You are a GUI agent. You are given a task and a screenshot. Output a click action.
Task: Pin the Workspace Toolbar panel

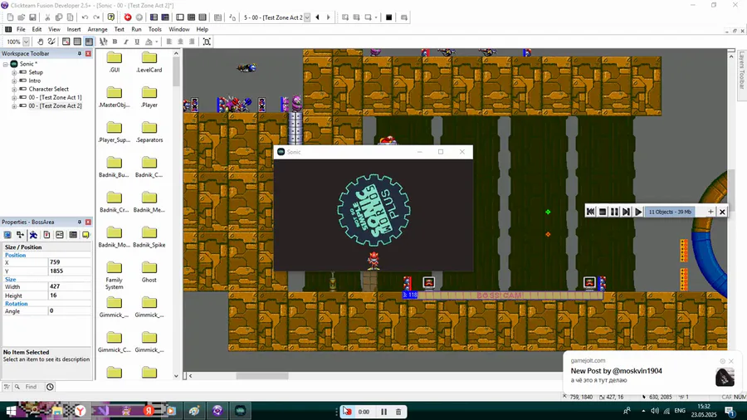click(x=80, y=54)
